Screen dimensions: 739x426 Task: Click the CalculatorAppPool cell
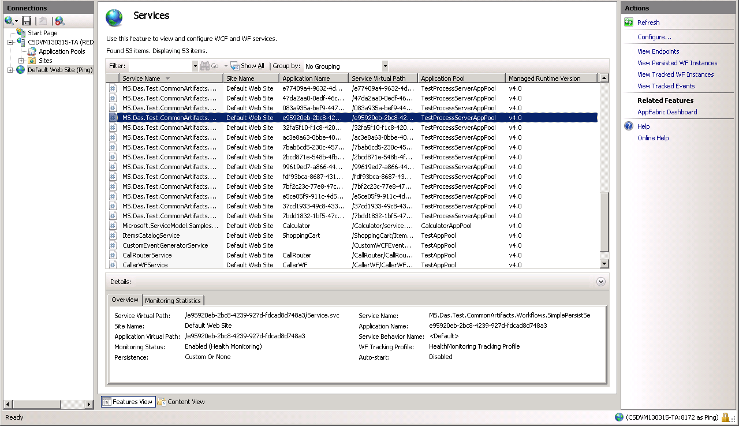[x=446, y=226]
